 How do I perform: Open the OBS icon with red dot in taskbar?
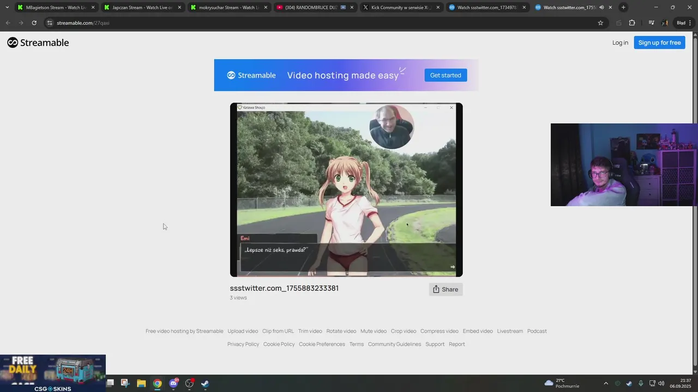(189, 383)
